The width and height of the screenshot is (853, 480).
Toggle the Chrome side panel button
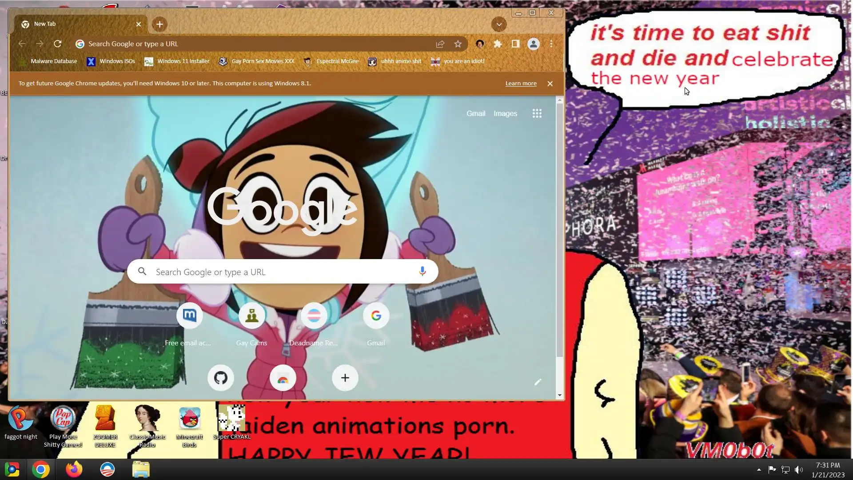point(515,44)
